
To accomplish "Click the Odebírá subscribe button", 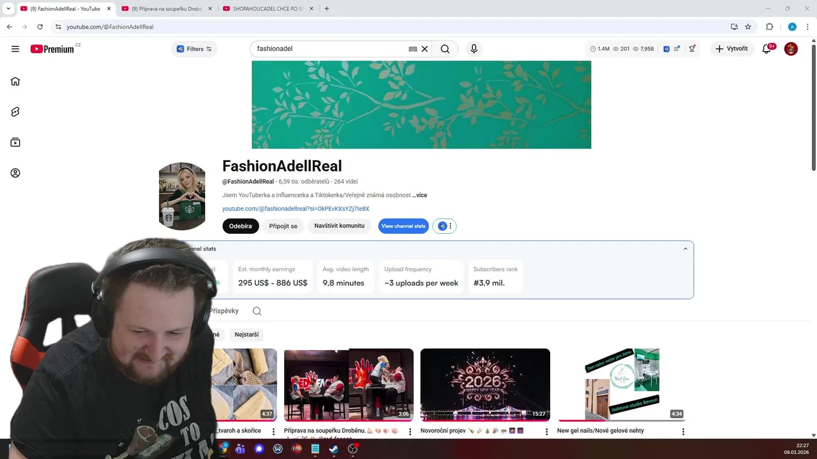I will coord(241,226).
